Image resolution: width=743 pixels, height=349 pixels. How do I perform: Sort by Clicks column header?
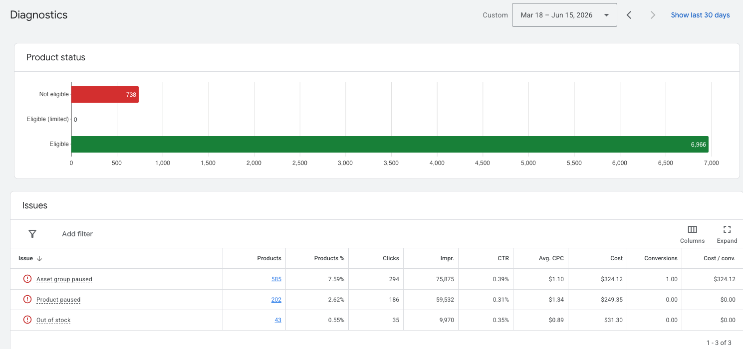pos(391,258)
